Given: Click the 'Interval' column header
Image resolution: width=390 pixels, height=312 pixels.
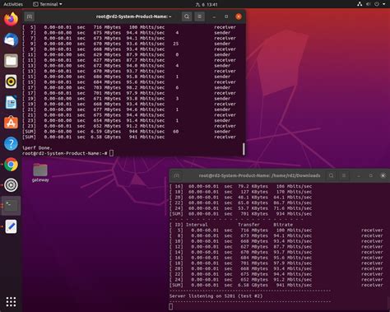Looking at the screenshot, I should coord(197,225).
